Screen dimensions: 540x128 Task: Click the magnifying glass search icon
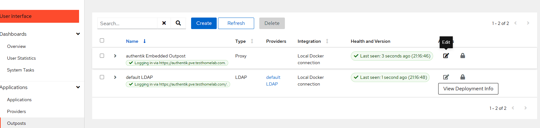[x=178, y=23]
